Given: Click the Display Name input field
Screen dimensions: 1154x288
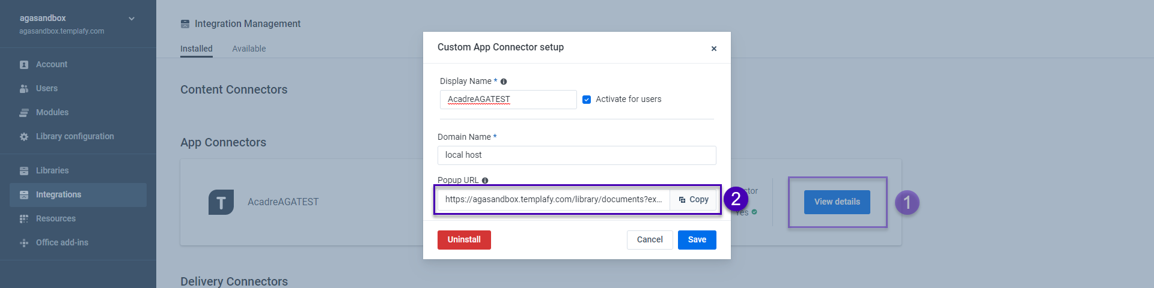Looking at the screenshot, I should coord(508,100).
